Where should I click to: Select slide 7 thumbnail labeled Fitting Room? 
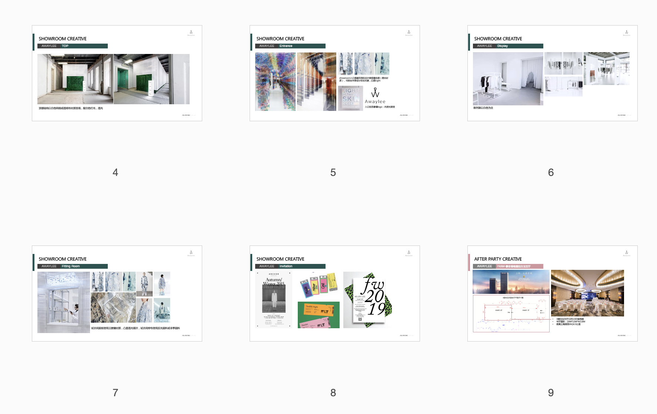click(x=117, y=293)
